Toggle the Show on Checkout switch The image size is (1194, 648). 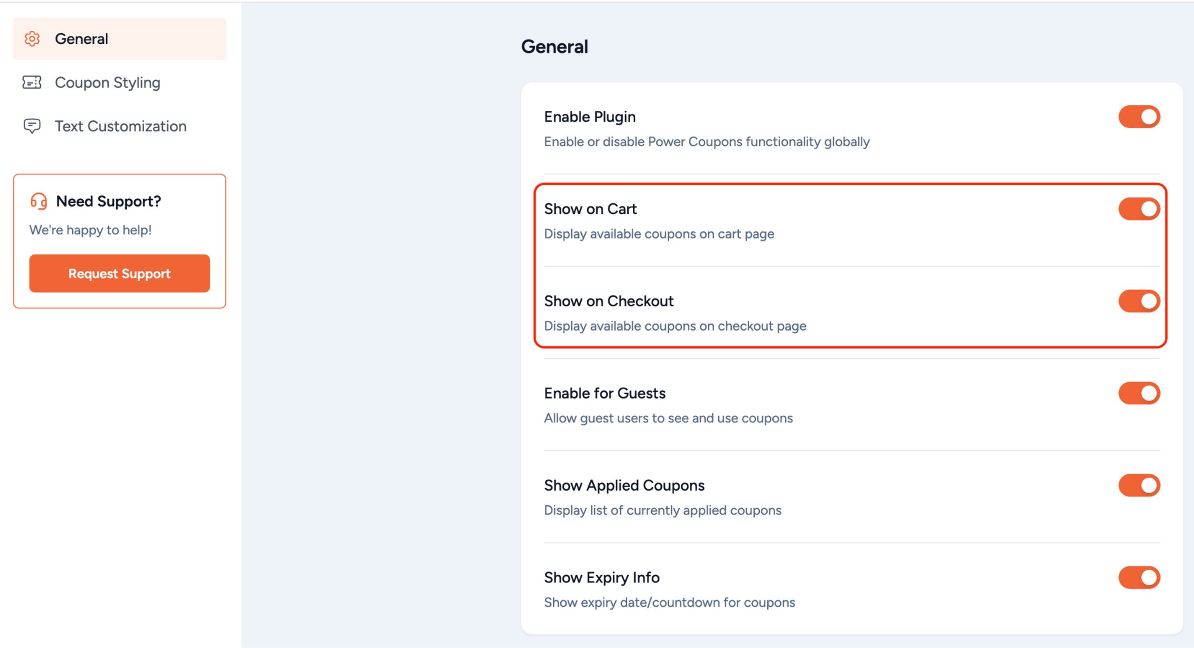[1139, 301]
